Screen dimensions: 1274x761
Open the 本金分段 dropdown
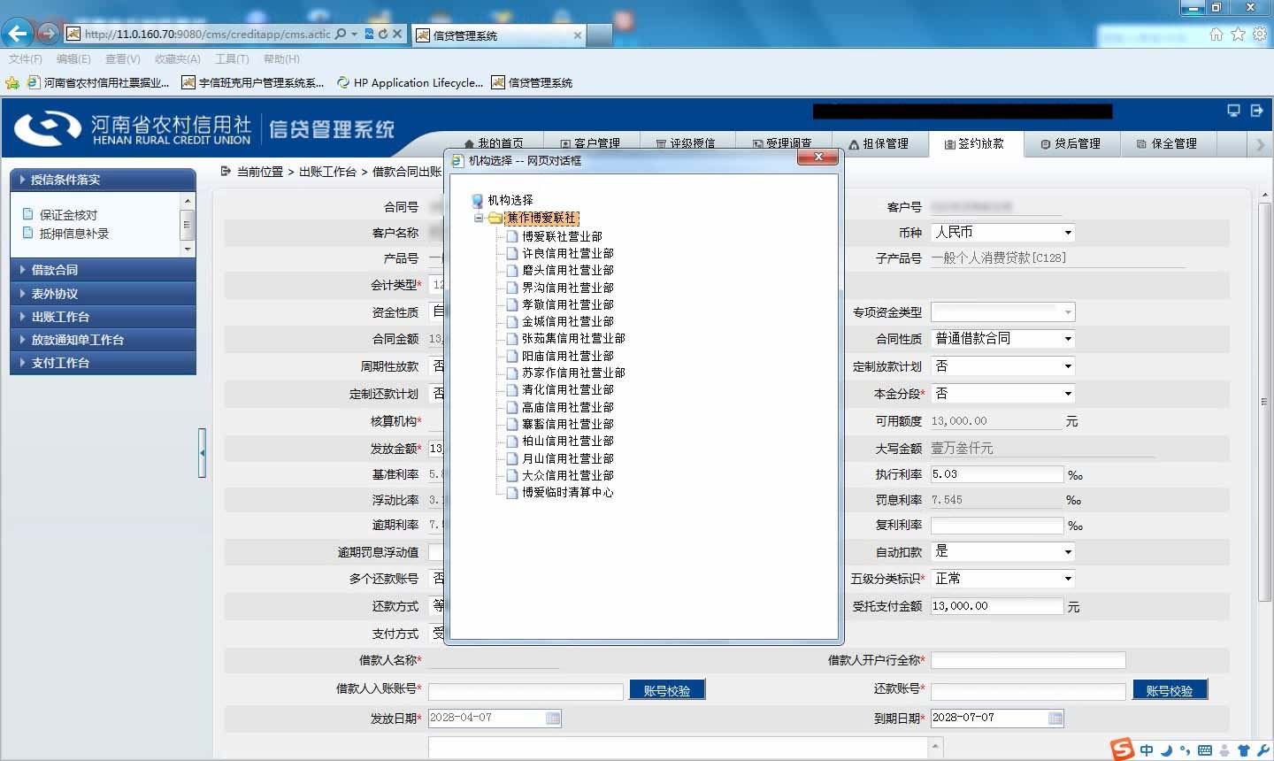click(x=1003, y=394)
